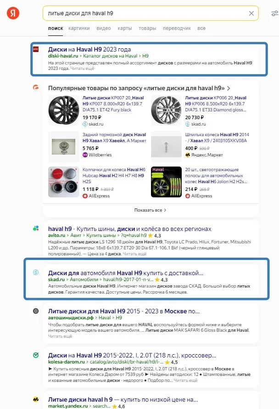Expand popular products heading chevron
The height and width of the screenshot is (409, 279).
click(229, 88)
